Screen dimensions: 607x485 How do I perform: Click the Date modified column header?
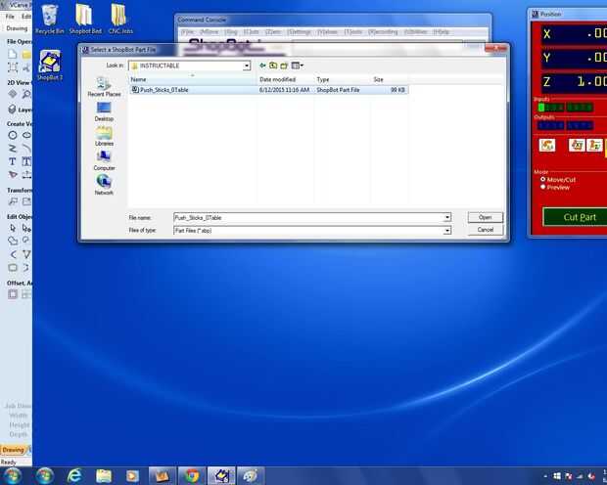285,79
